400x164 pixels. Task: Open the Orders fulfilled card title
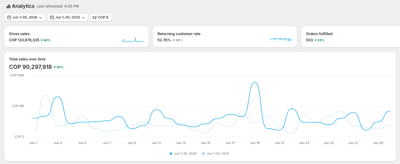(319, 34)
